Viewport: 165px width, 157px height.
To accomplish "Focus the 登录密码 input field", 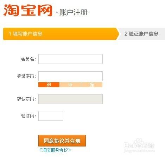I will (x=70, y=76).
